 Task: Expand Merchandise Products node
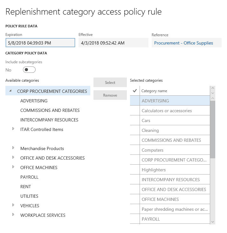click(13, 148)
